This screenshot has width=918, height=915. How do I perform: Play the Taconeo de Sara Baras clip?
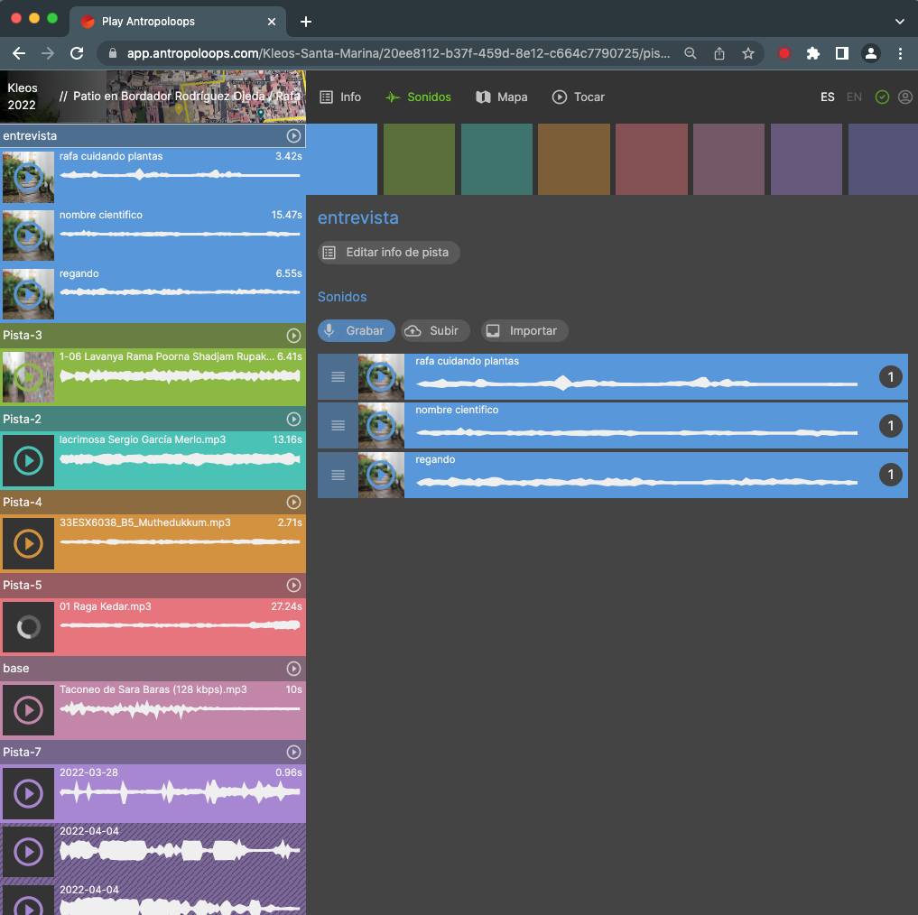point(28,710)
